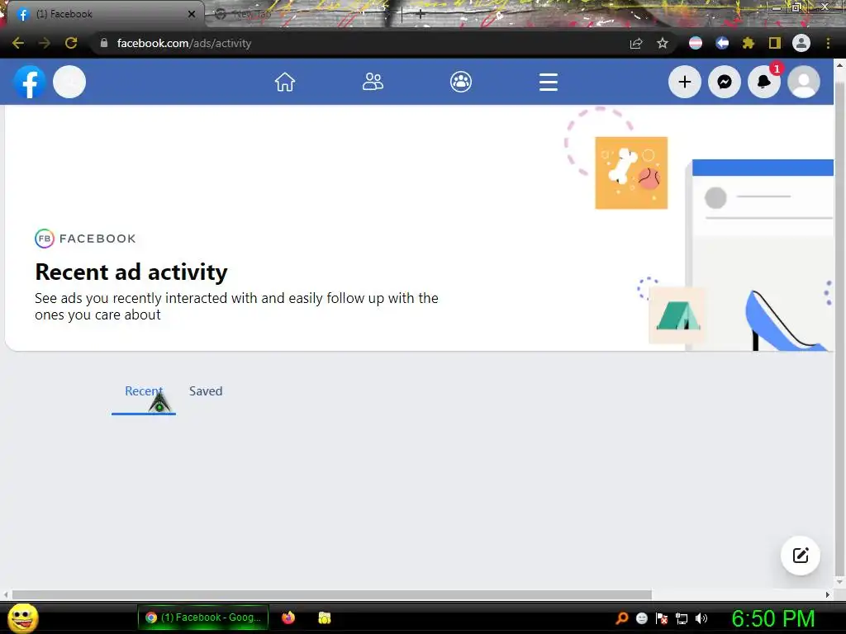Open a new browser tab with plus

point(421,15)
